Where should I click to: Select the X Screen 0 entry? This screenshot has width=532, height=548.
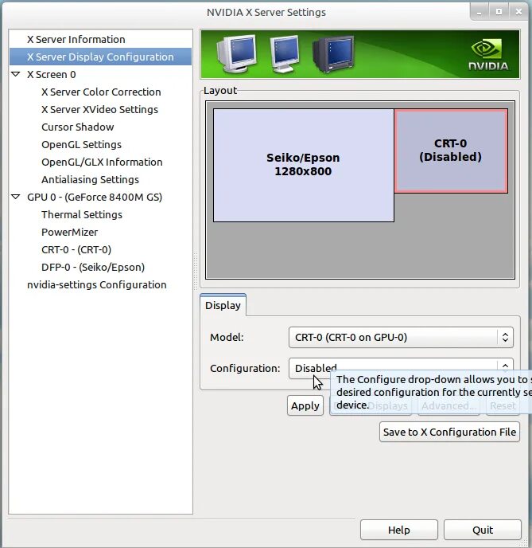point(51,74)
